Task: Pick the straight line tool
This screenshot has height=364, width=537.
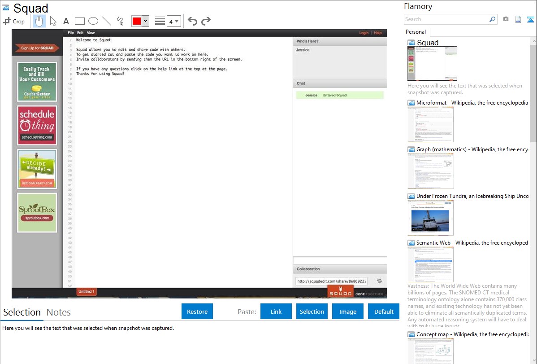Action: (x=107, y=21)
